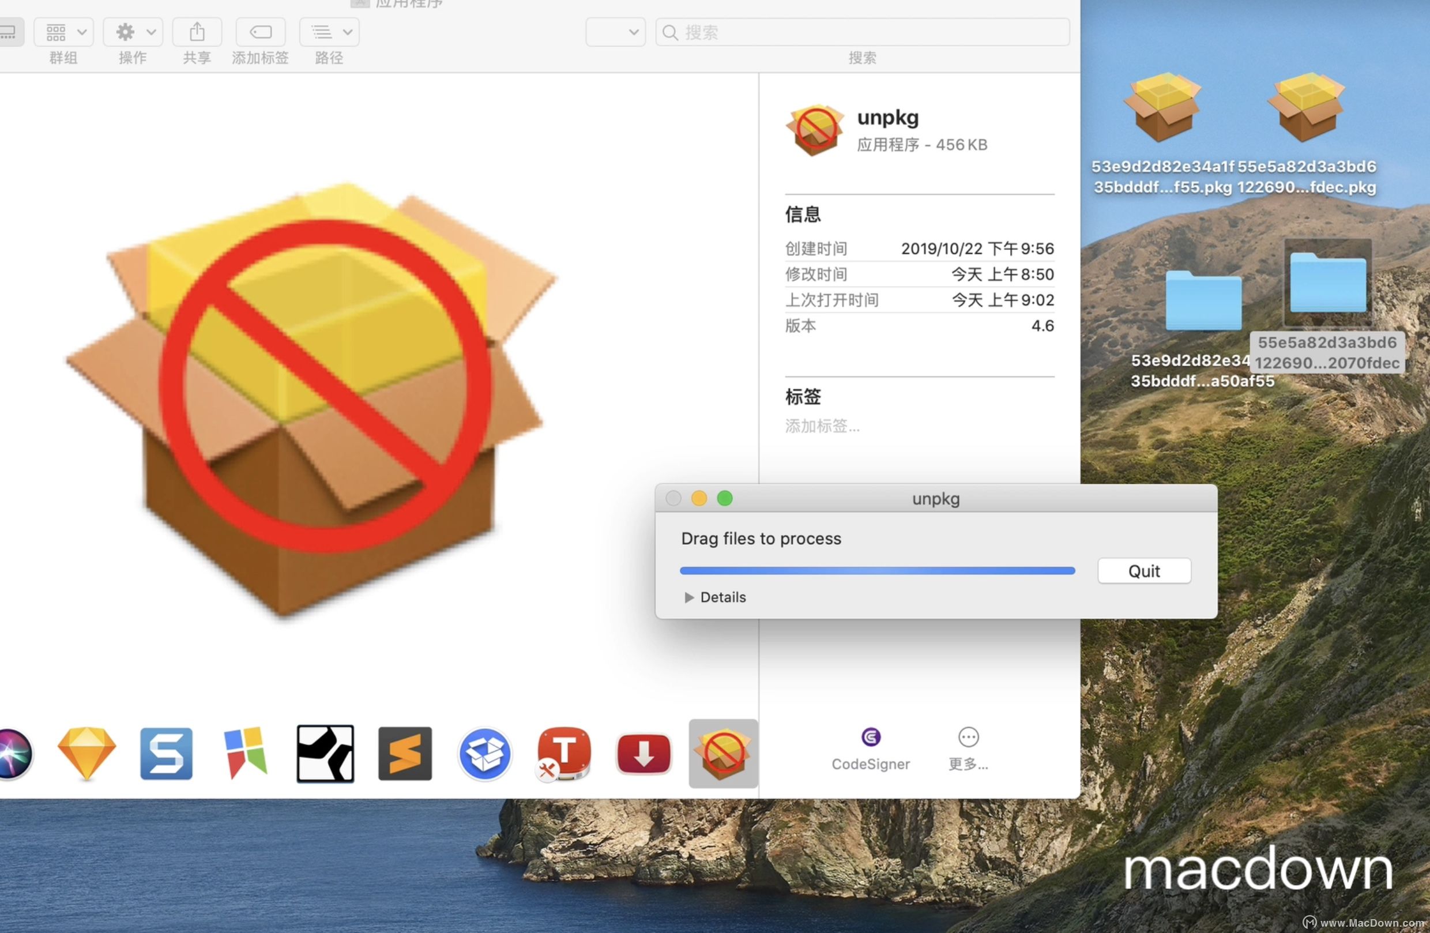Click the modified time 今天 上午8:50

point(1002,274)
